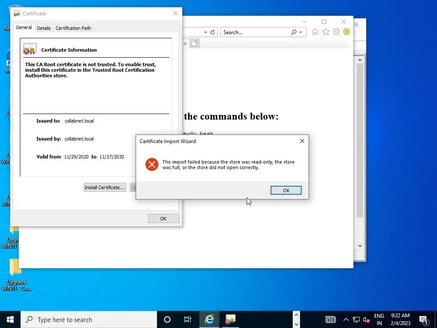The width and height of the screenshot is (437, 328).
Task: Open the Windows Start menu
Action: (10, 319)
